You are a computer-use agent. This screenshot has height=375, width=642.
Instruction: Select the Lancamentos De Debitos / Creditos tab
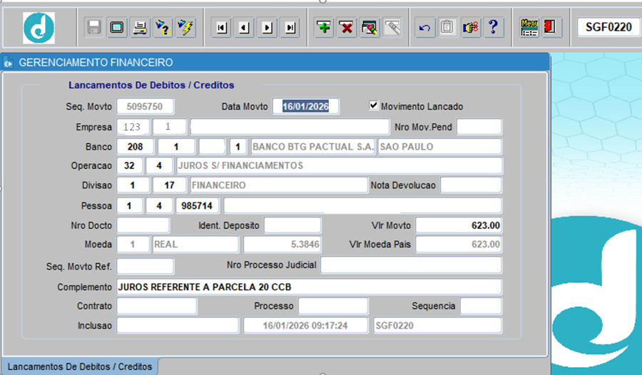[x=79, y=366]
